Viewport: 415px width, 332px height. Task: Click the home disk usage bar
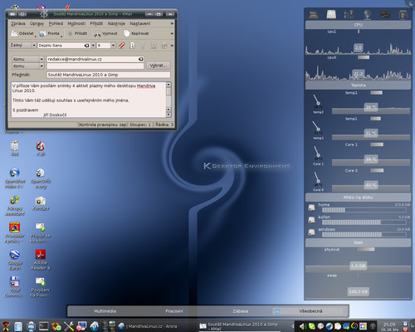(x=364, y=210)
